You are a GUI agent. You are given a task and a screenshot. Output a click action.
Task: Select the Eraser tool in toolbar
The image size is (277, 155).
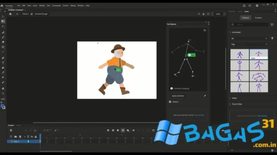click(x=3, y=42)
